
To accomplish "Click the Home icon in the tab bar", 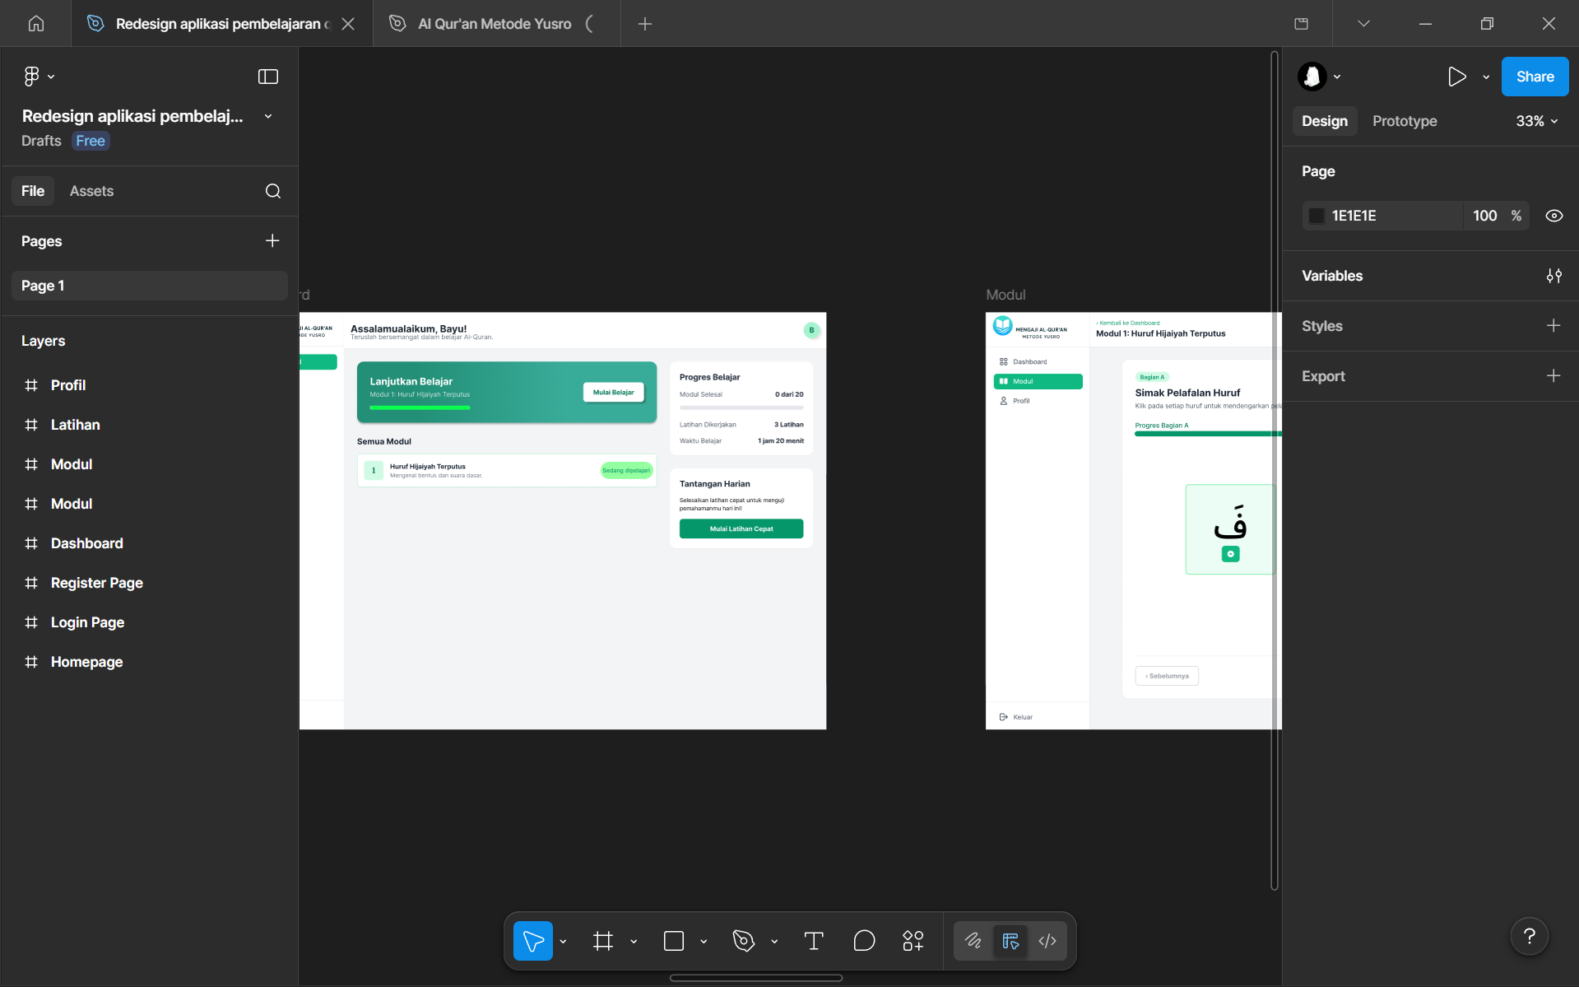I will pyautogui.click(x=36, y=23).
